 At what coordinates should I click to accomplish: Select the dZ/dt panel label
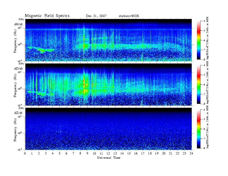coord(18,113)
